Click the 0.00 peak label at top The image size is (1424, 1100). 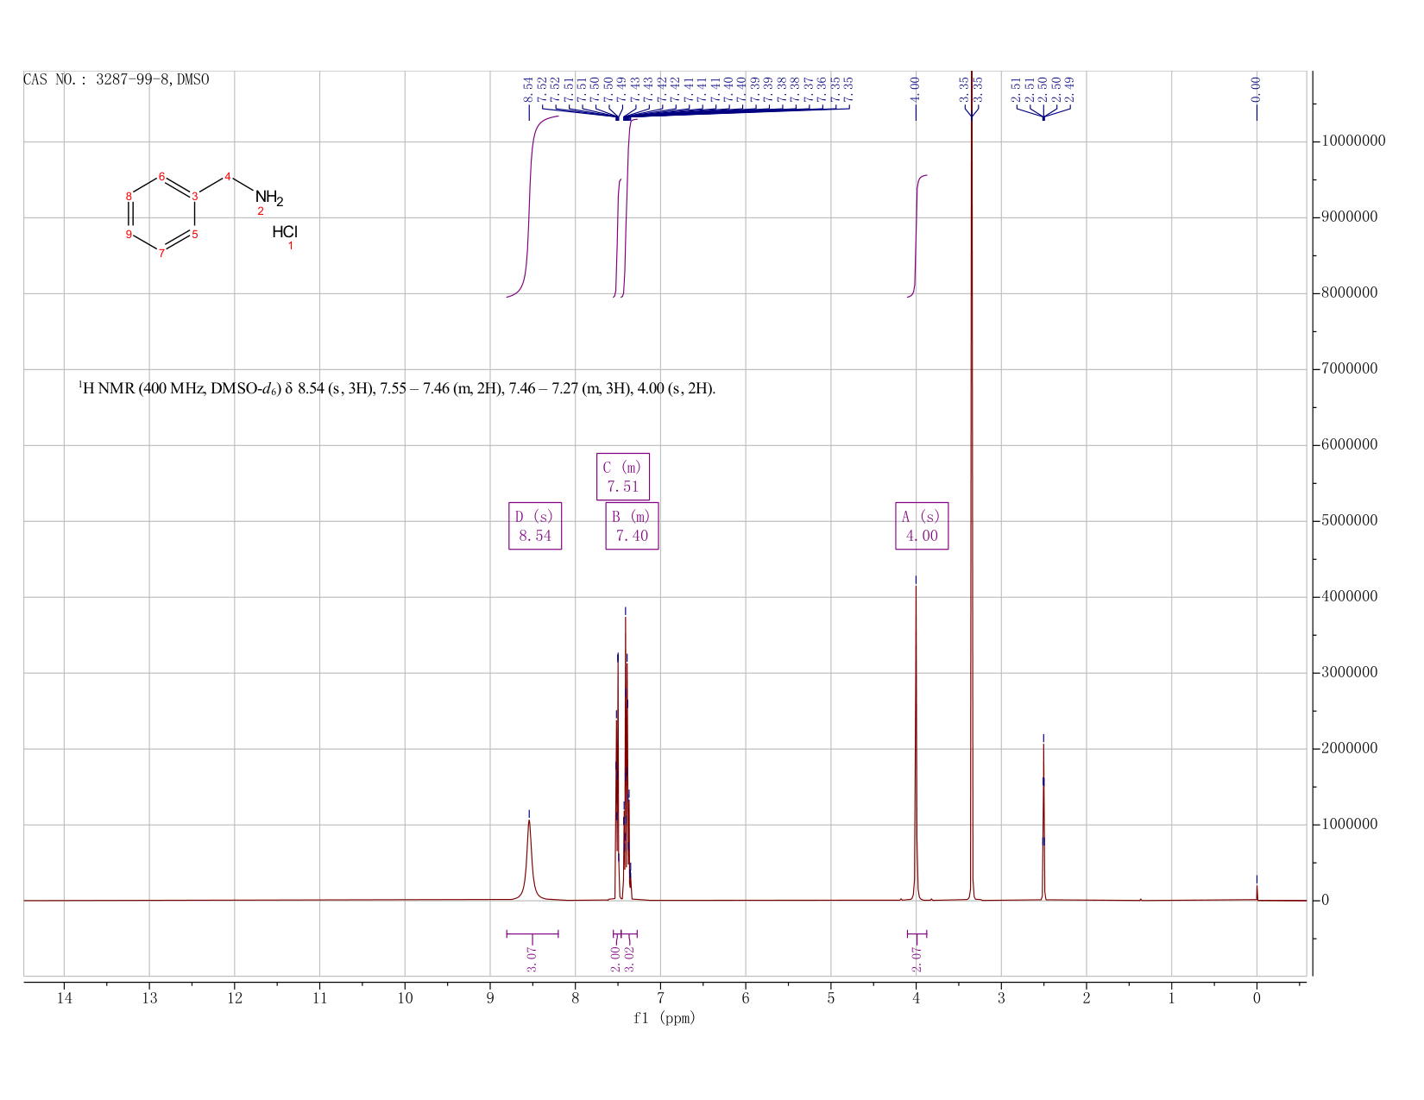click(1257, 88)
